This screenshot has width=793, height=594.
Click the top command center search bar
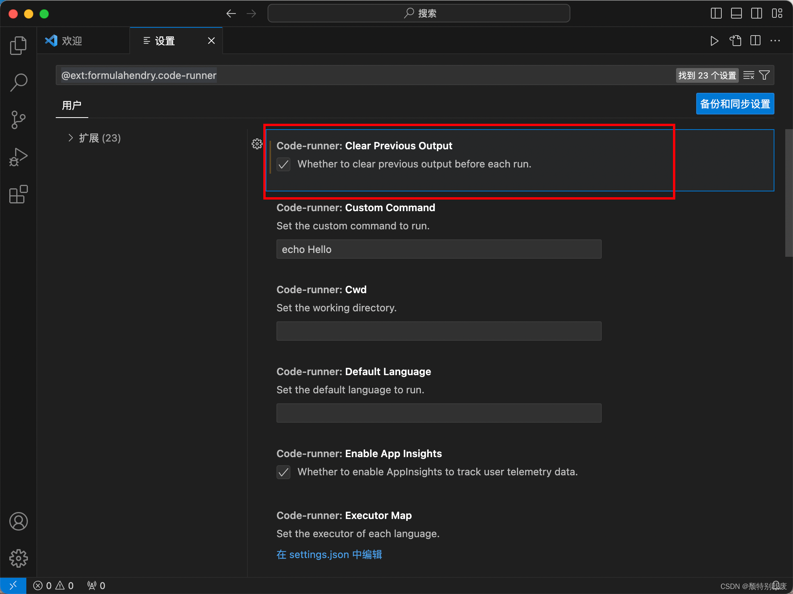419,14
